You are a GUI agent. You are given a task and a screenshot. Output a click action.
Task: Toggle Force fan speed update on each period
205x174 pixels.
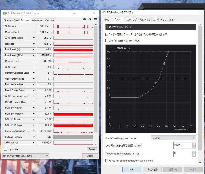pos(107,161)
